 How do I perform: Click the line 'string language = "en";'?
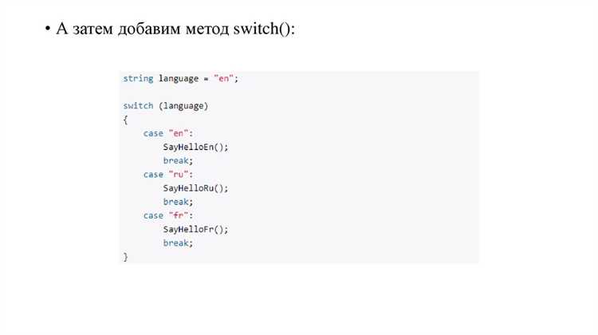coord(180,79)
